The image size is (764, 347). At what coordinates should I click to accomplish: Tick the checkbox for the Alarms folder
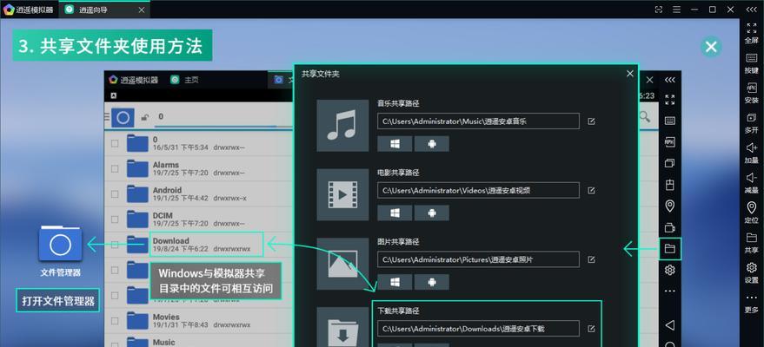click(115, 168)
